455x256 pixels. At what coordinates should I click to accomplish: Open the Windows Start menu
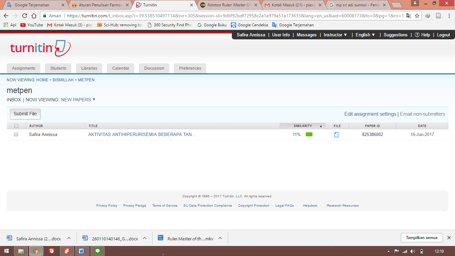click(7, 251)
